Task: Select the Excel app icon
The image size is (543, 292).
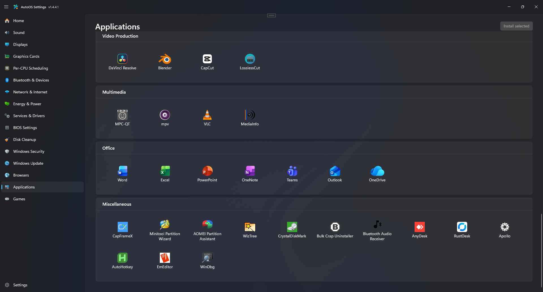Action: click(x=165, y=171)
